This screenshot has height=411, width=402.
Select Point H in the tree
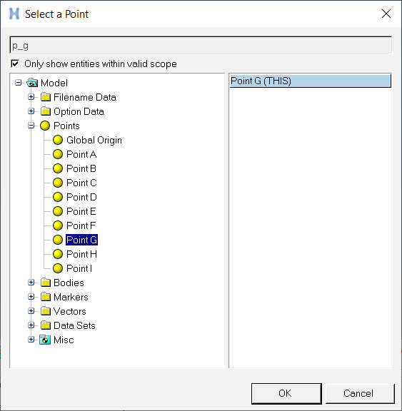pyautogui.click(x=81, y=254)
